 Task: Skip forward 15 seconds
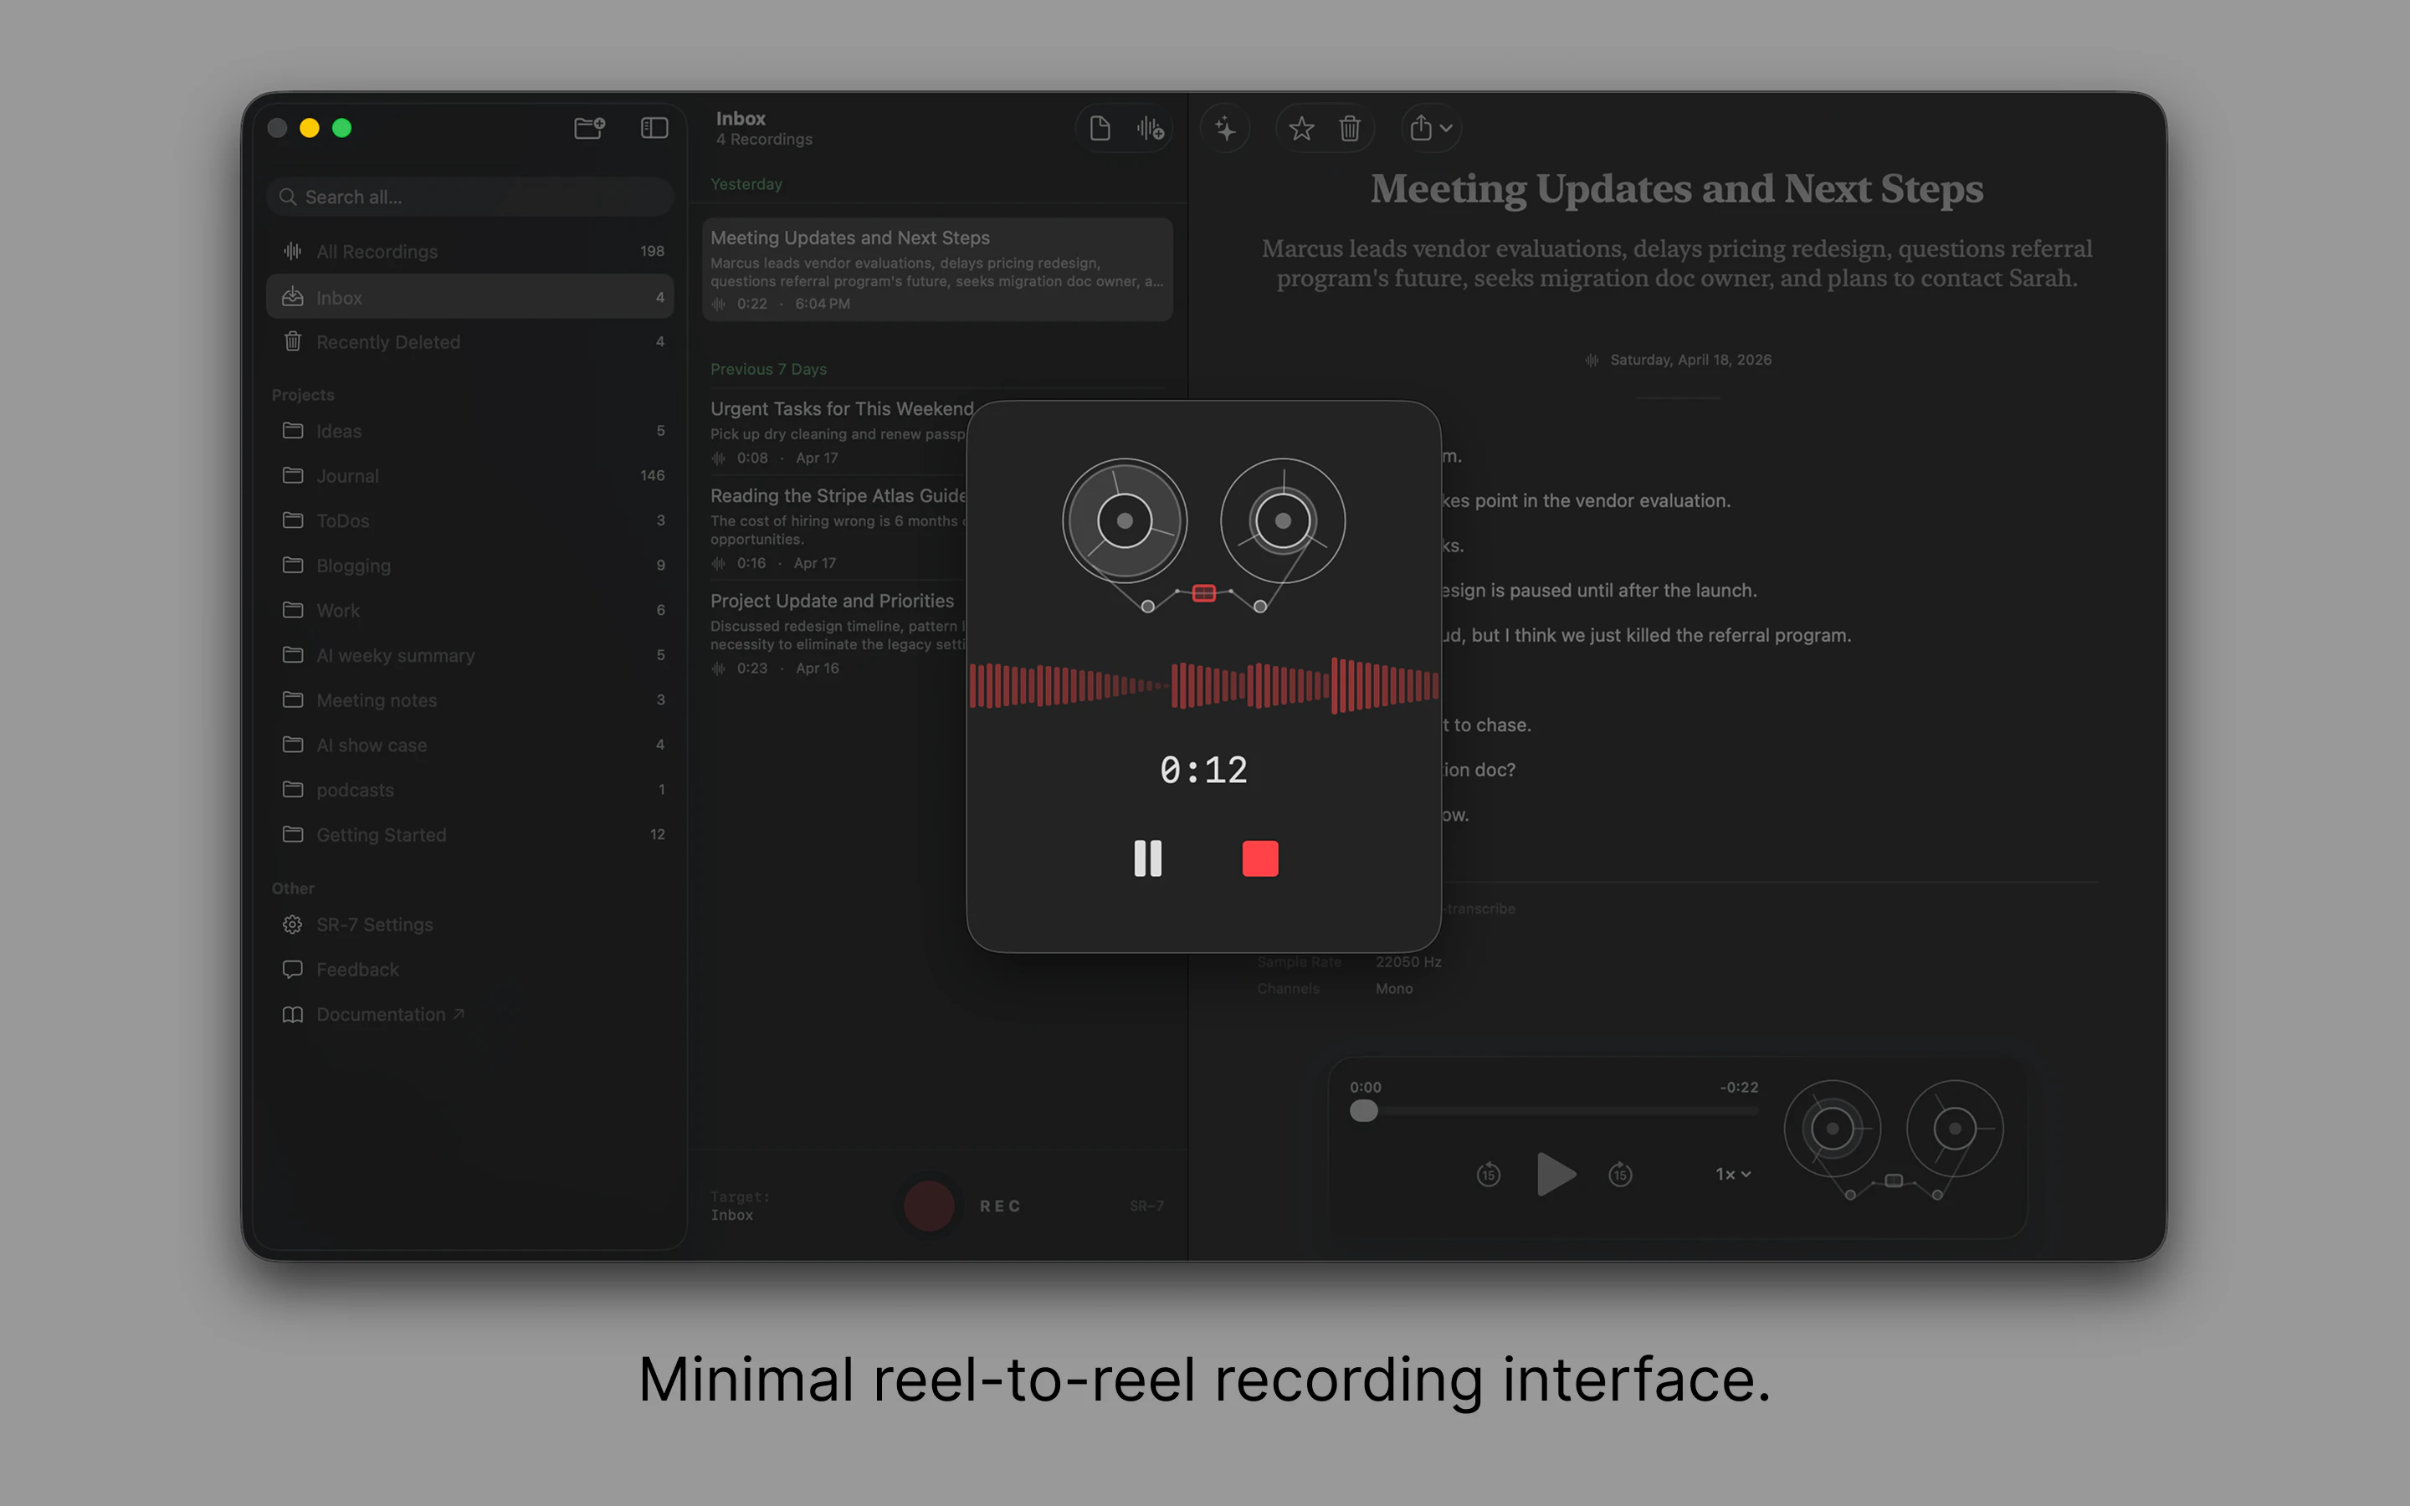pos(1620,1175)
